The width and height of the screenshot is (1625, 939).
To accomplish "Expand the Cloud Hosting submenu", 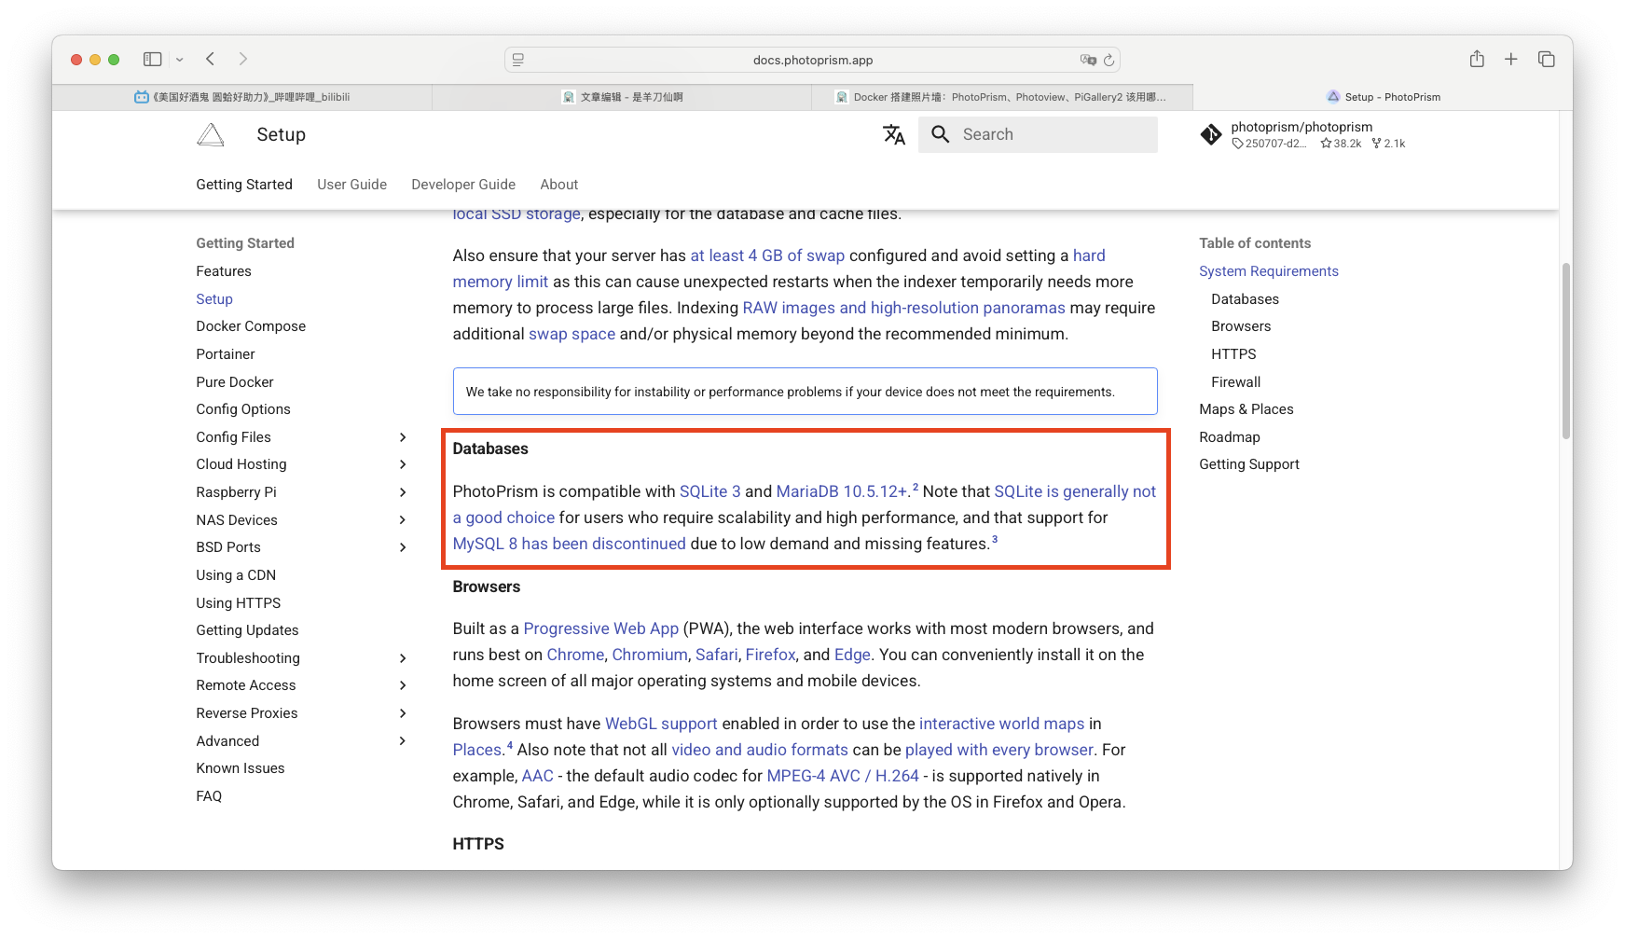I will tap(403, 464).
